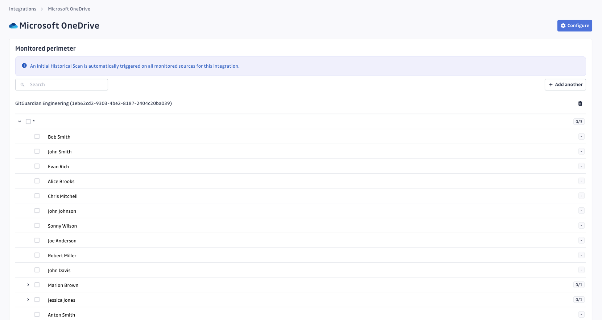Click the Anton Smith name
The width and height of the screenshot is (602, 322).
[61, 315]
